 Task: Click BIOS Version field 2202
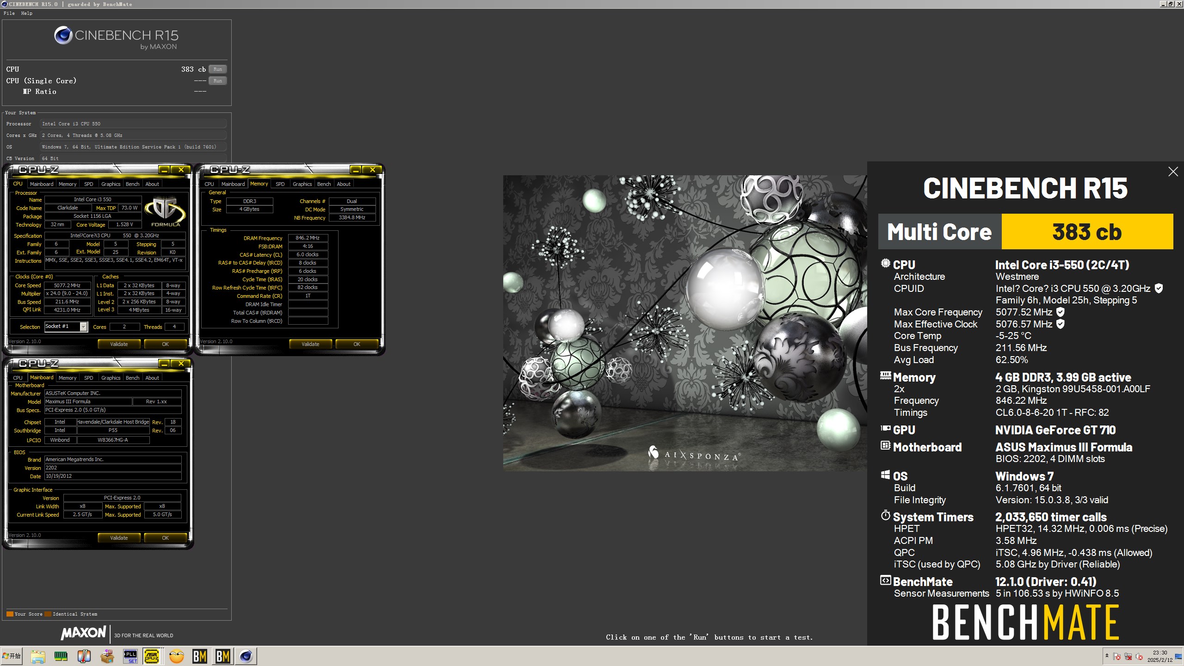coord(113,468)
